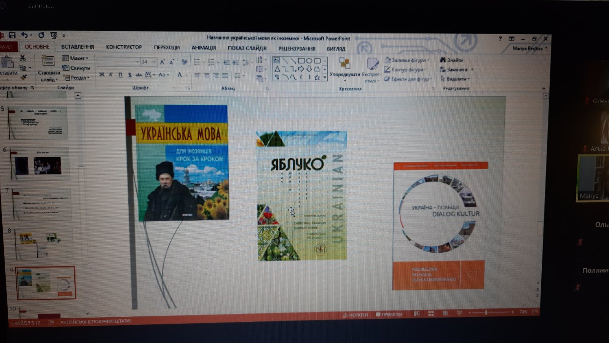Start Slide Show icon in status bar
This screenshot has width=609, height=343.
pyautogui.click(x=459, y=313)
